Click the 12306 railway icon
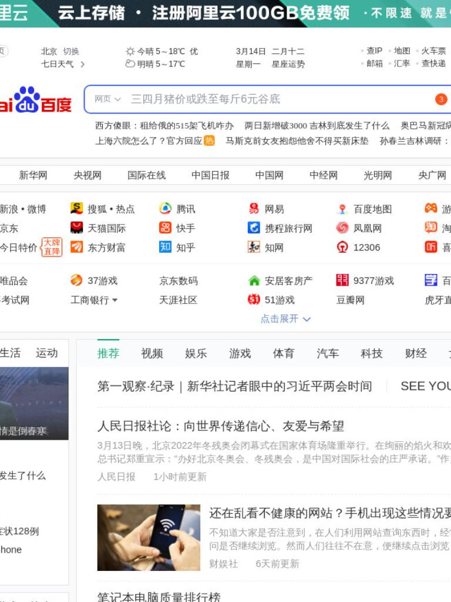 click(342, 247)
